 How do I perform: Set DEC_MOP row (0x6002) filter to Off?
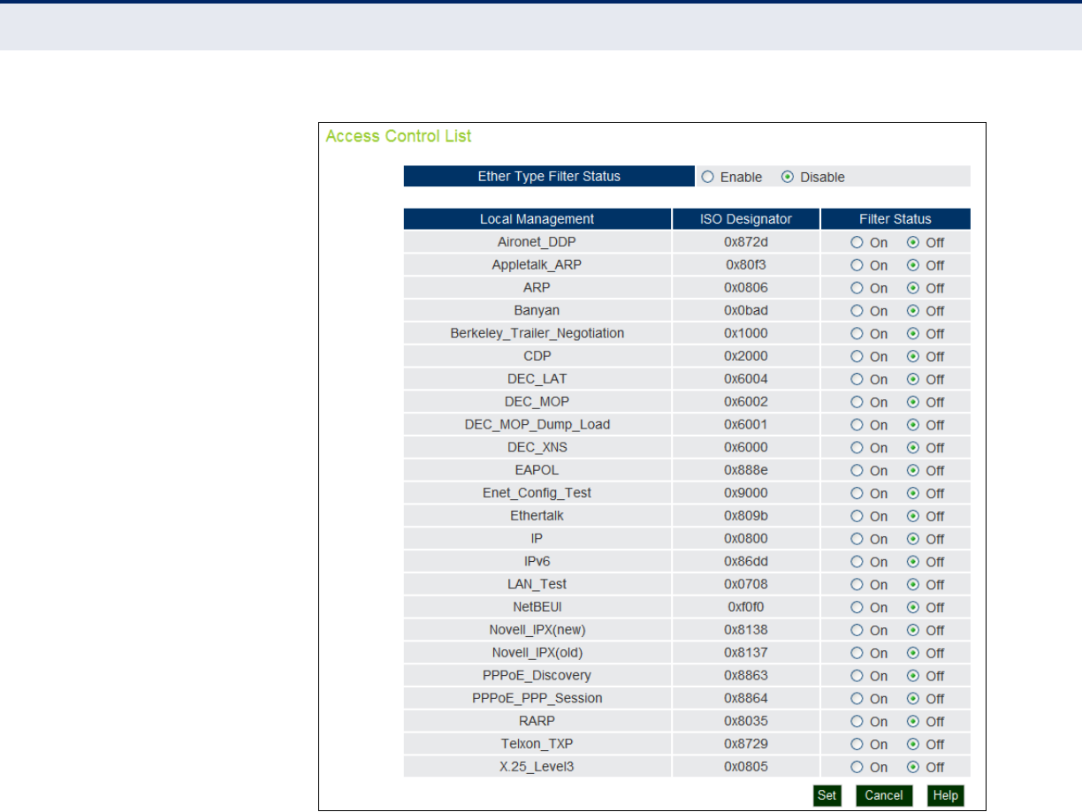pos(913,402)
